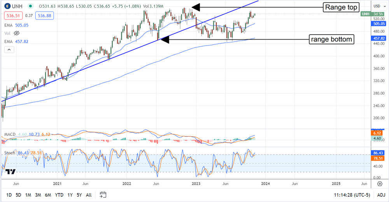Image resolution: width=389 pixels, height=202 pixels.
Task: Open timezone menu showing UTC-5
Action: 351,194
